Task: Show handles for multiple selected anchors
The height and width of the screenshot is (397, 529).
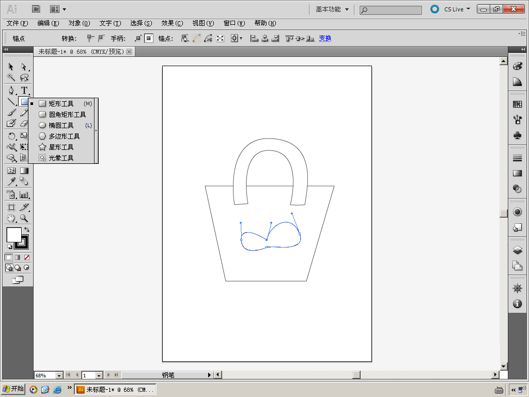Action: pos(137,38)
